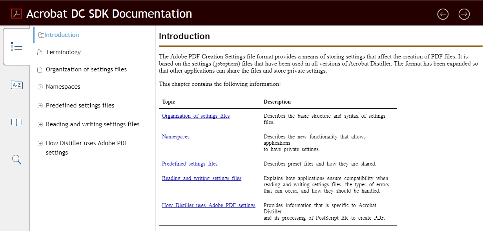Screen dimensions: 483x231
Task: Click the Introduction folder icon in contents
Action: 41,35
